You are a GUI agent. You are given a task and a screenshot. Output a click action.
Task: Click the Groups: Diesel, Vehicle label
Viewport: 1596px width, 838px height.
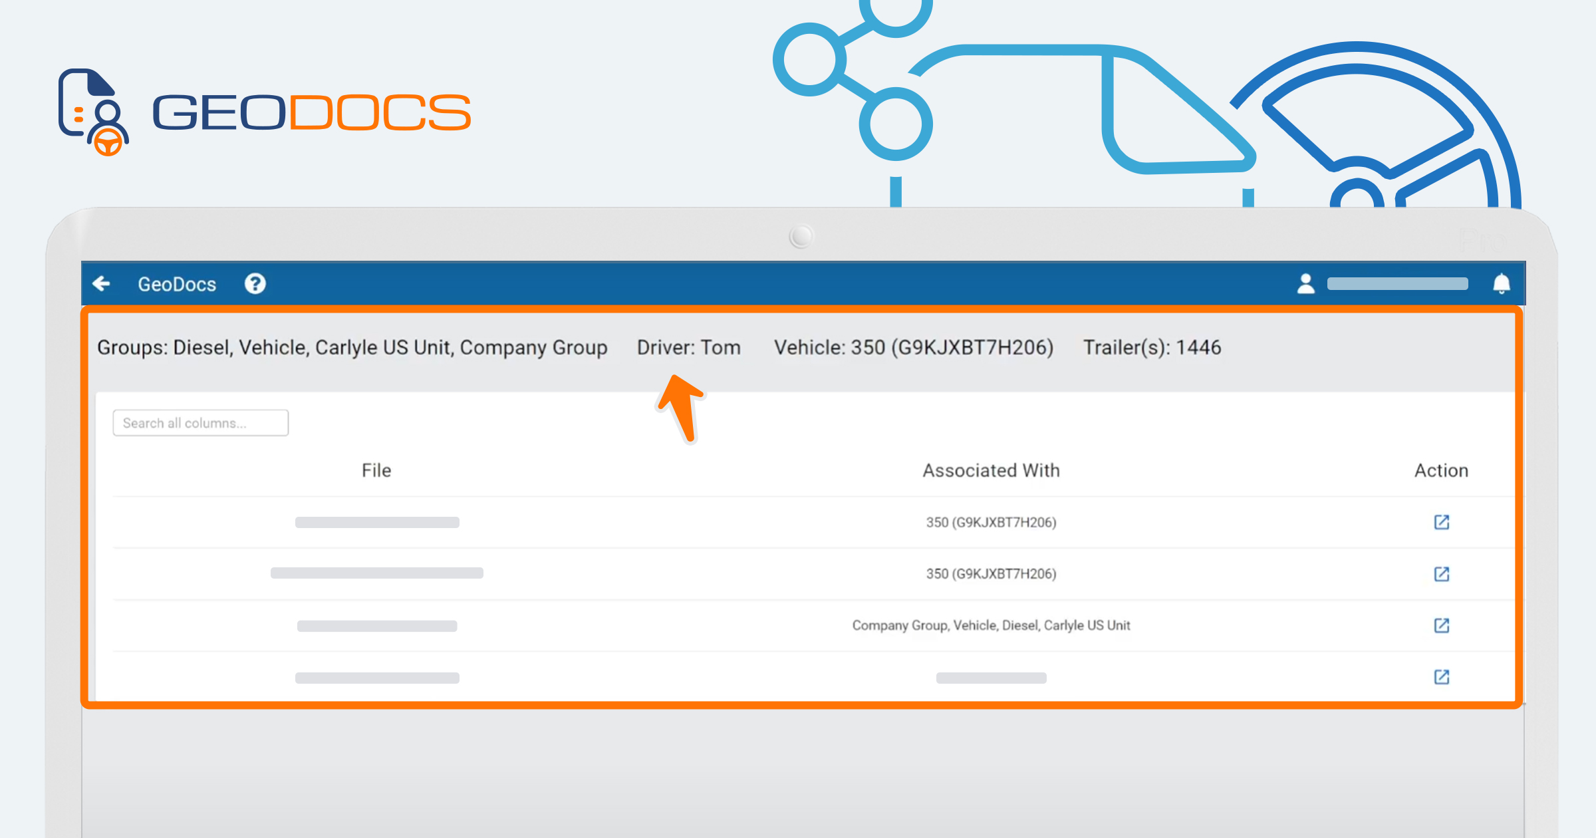pos(352,347)
